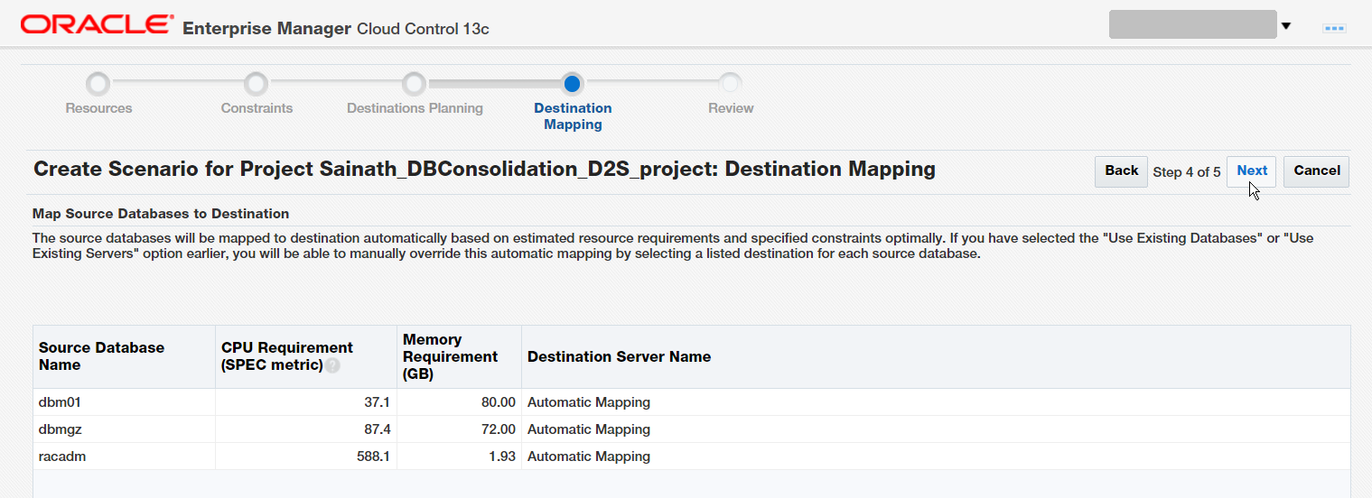This screenshot has width=1372, height=498.
Task: Open the three-dots menu icon in header
Action: coord(1334,28)
